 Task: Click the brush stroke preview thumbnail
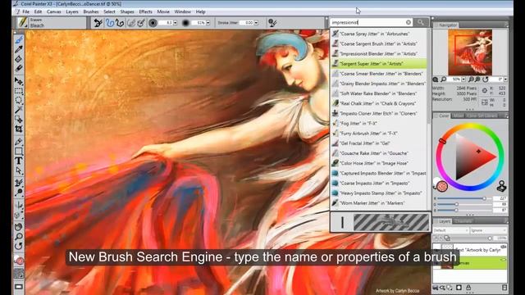click(x=390, y=222)
